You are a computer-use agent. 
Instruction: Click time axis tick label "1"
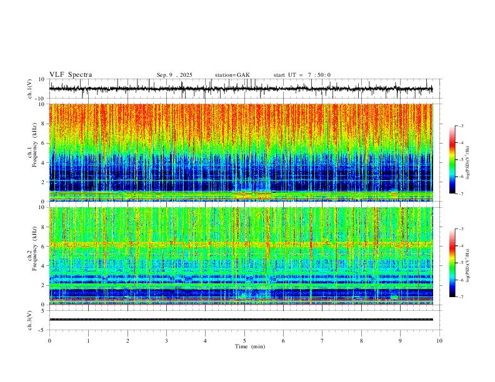[x=88, y=341]
